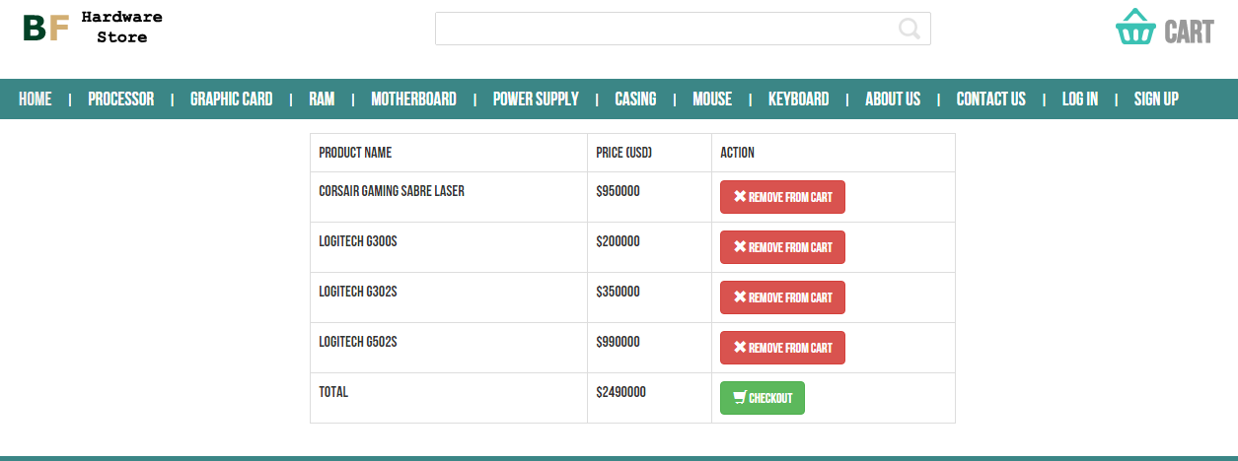Viewport: 1238px width, 461px height.
Task: Select the Logitech G502S product name
Action: coord(358,342)
